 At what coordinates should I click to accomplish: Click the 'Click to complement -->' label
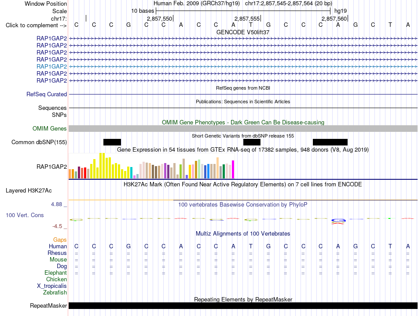coord(36,25)
